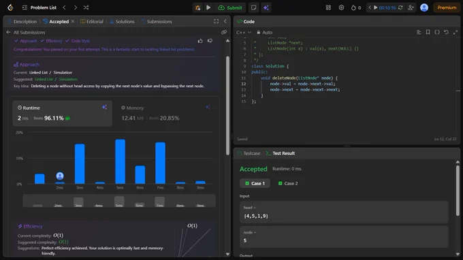The height and width of the screenshot is (260, 463).
Task: Click the invite user icon
Action: [x=411, y=7]
